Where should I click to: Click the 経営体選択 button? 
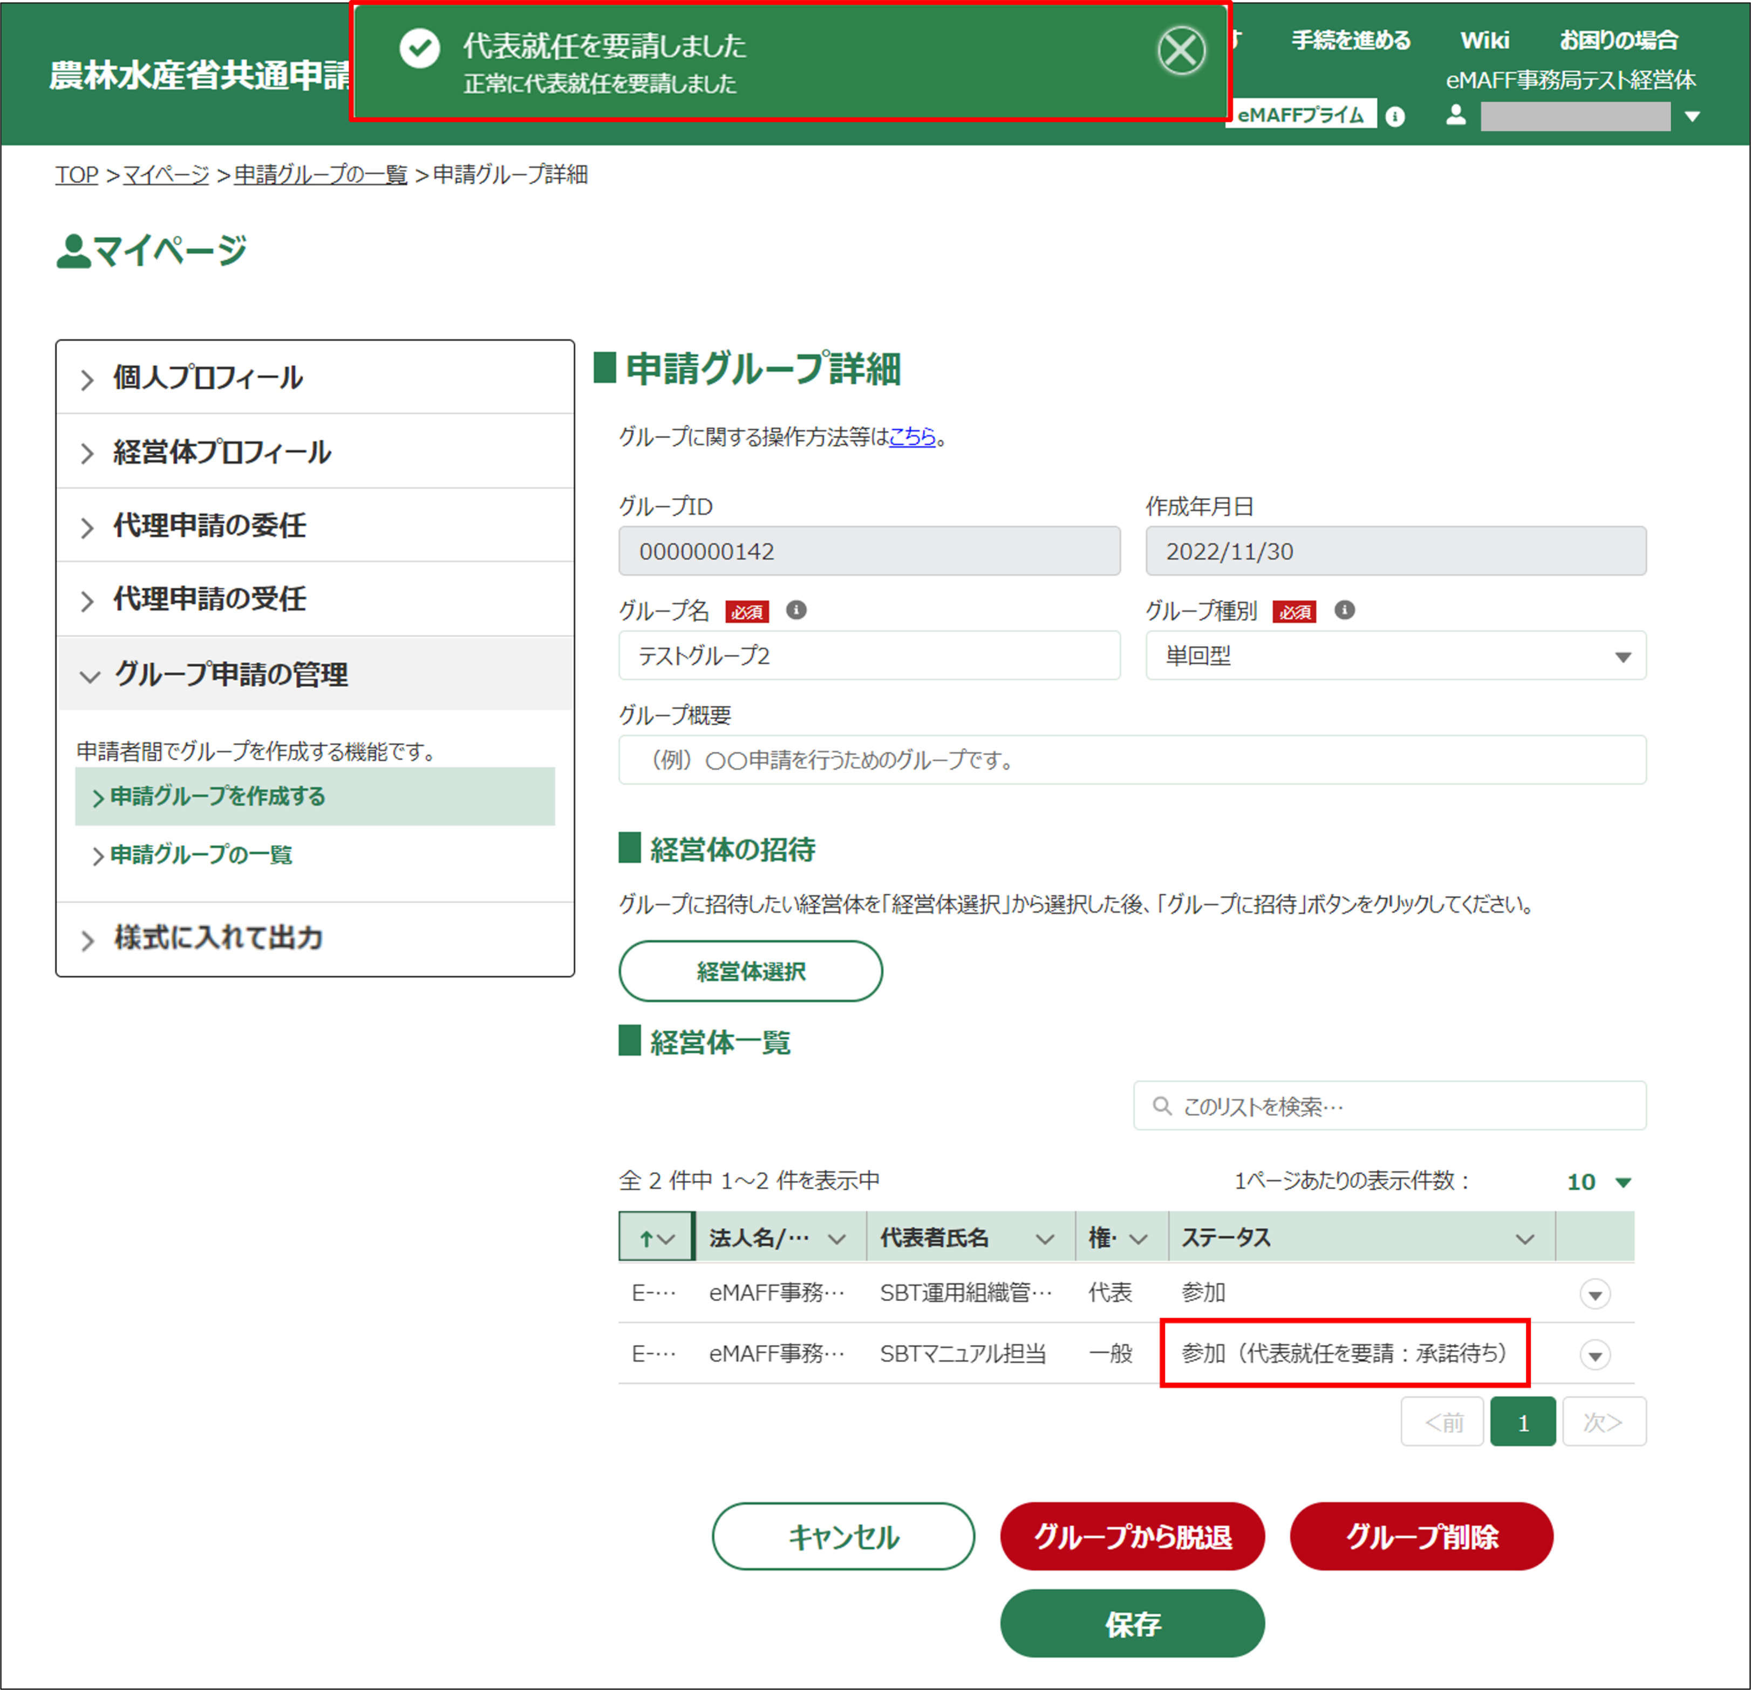pyautogui.click(x=750, y=971)
